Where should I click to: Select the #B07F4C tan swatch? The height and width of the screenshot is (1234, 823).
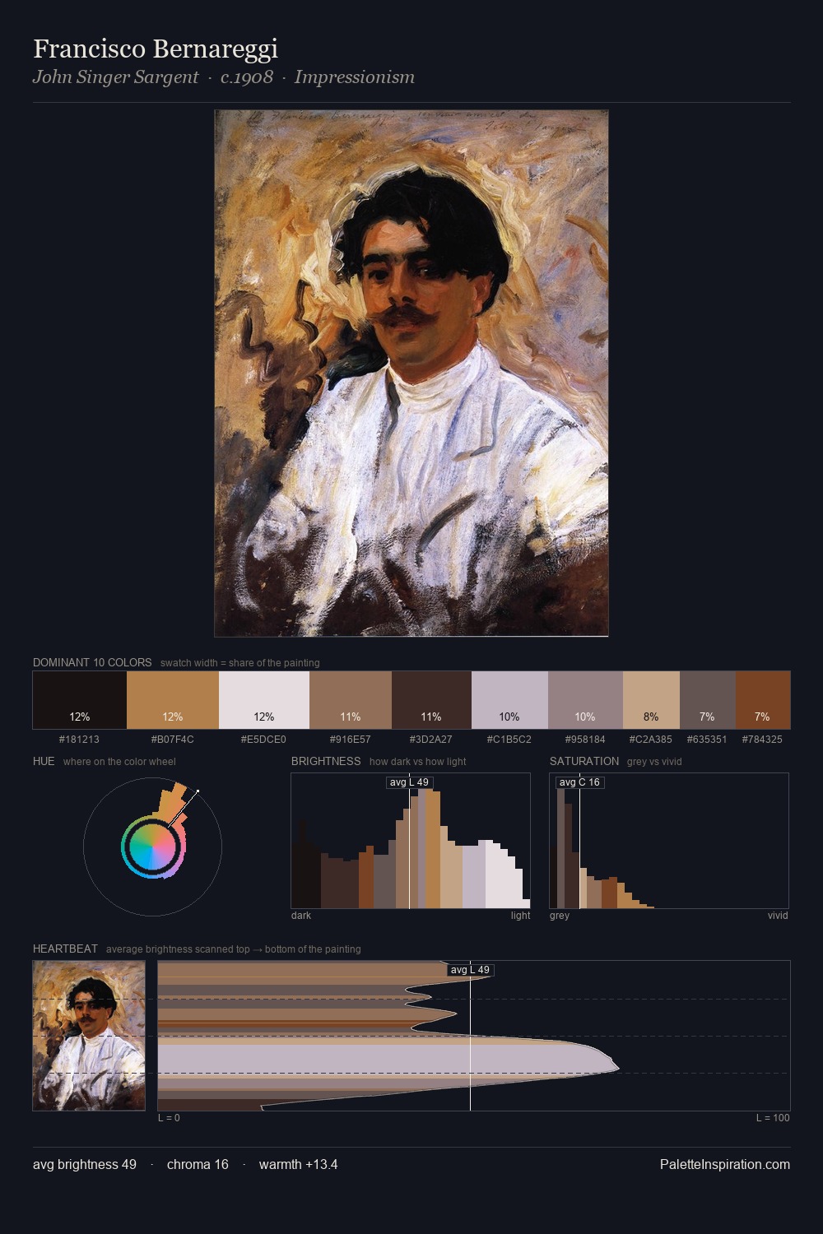[x=173, y=700]
